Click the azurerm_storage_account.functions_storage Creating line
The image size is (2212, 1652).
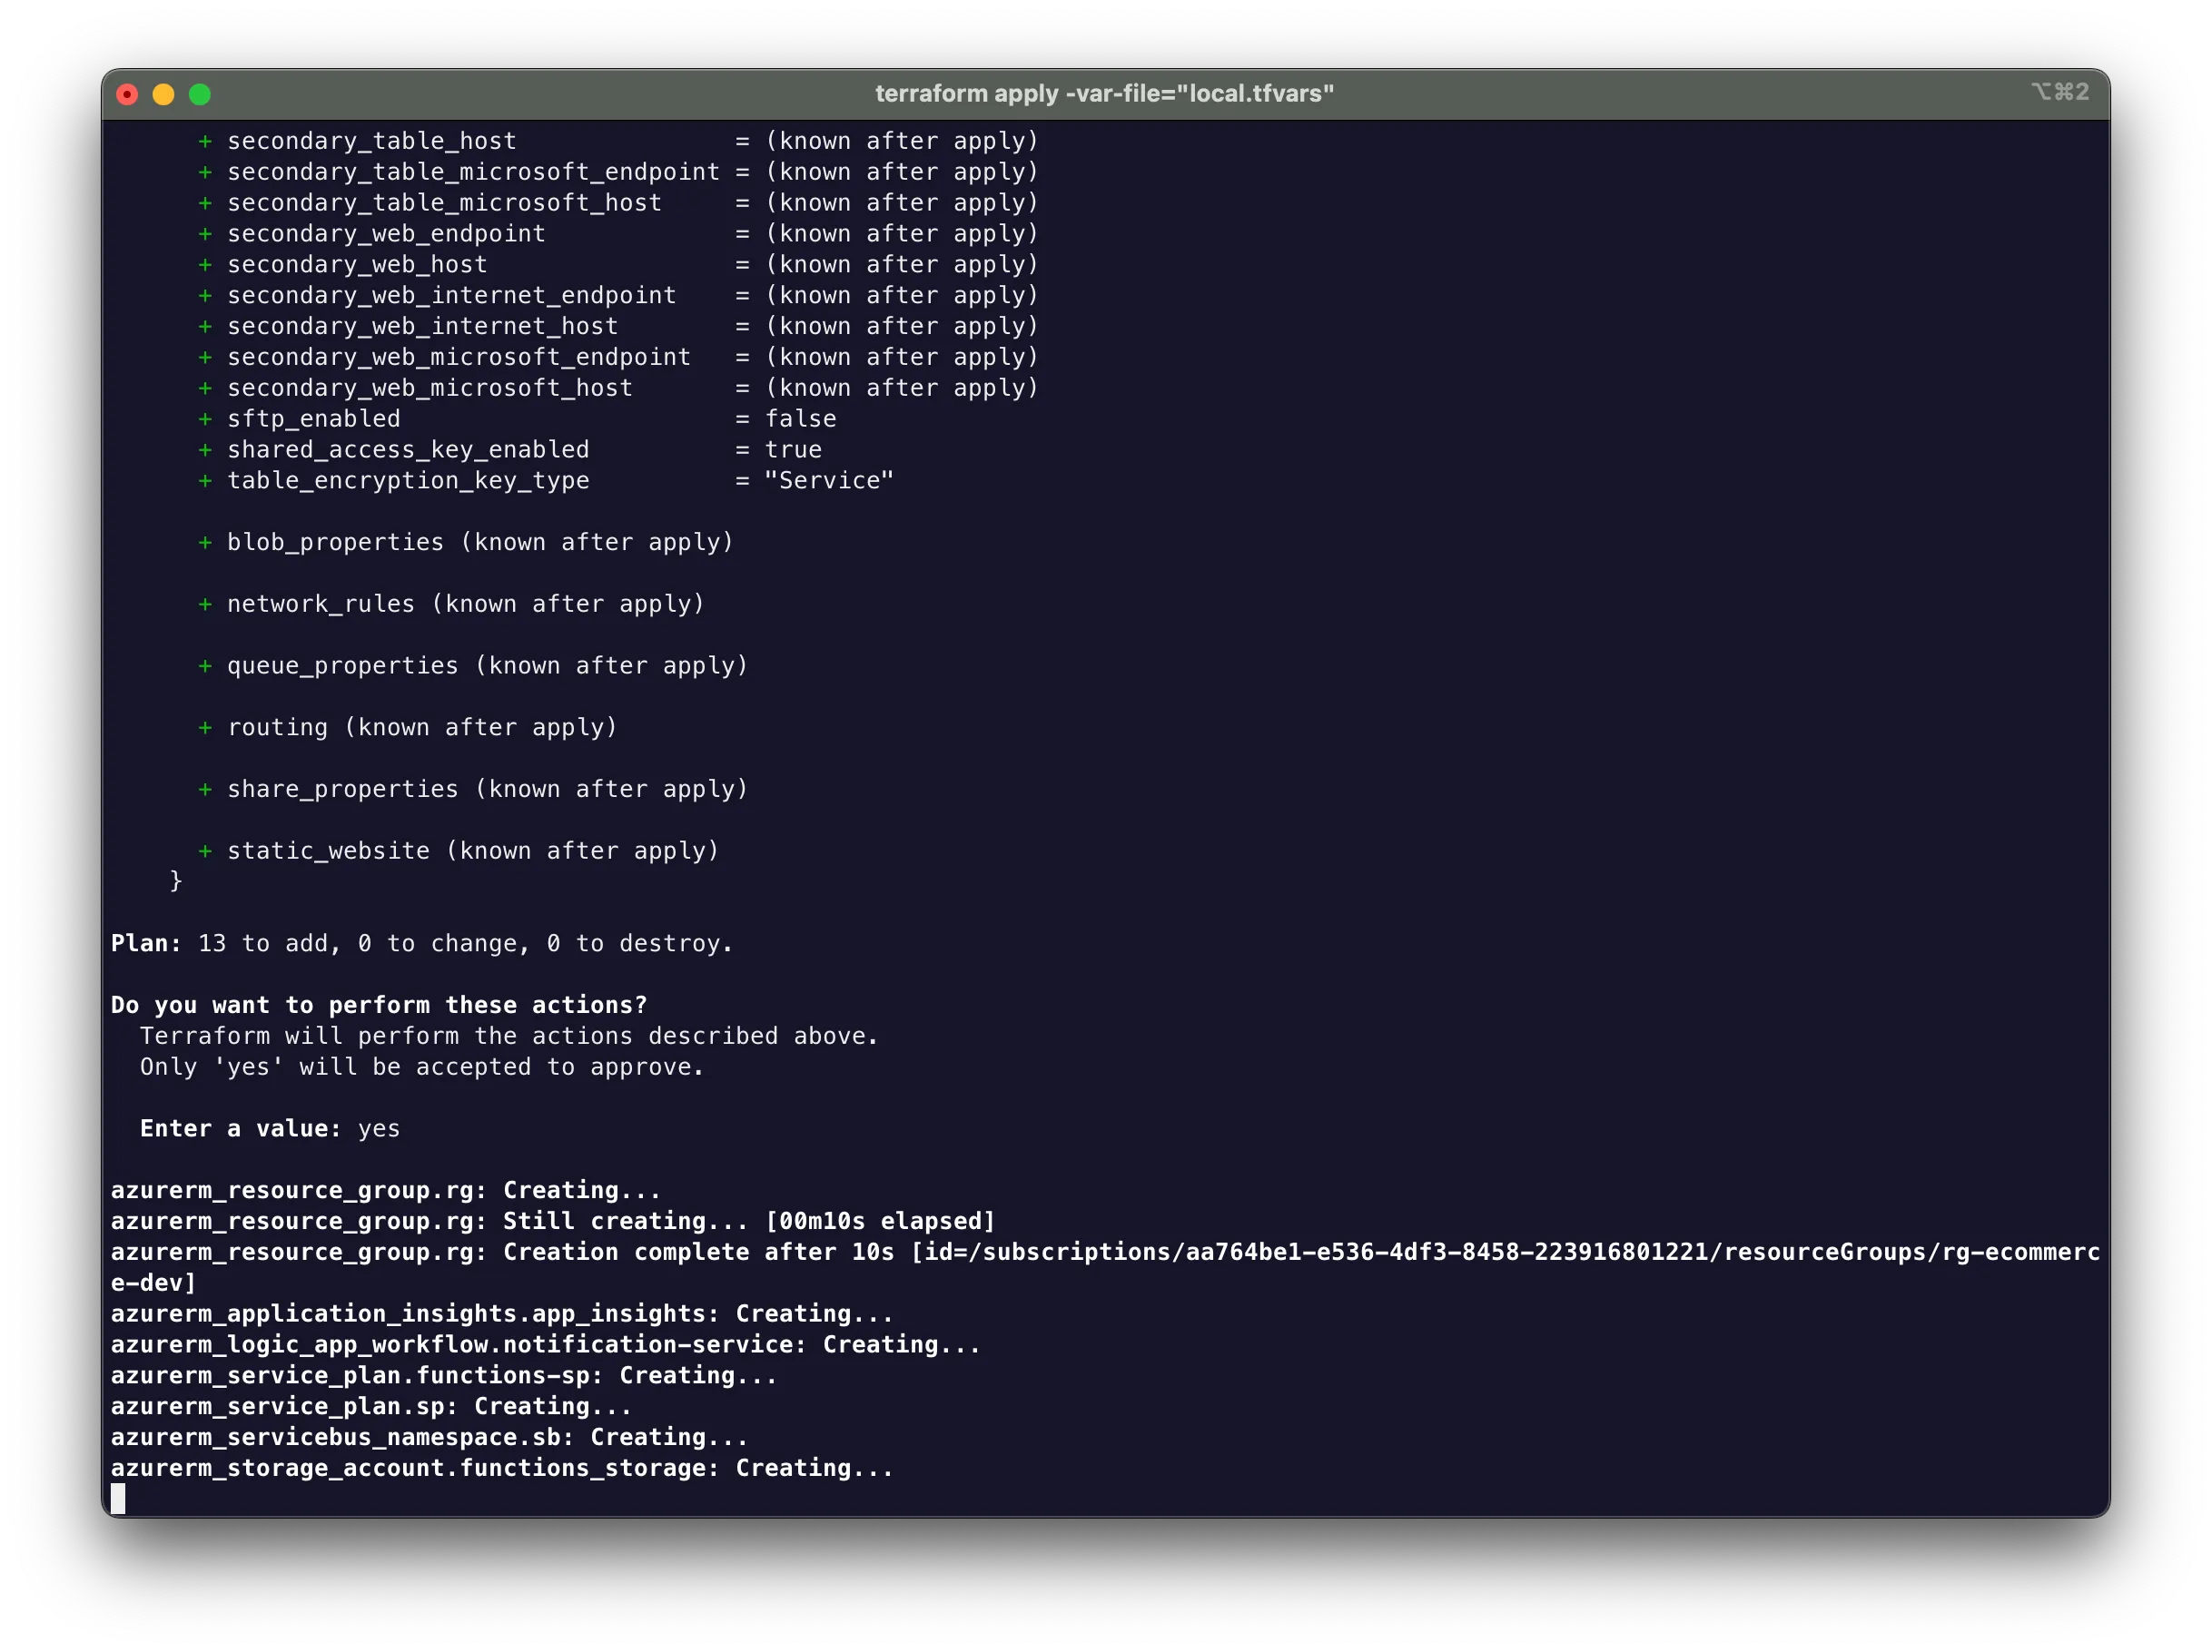click(502, 1468)
